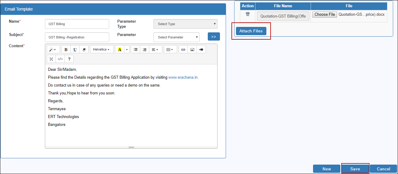Insert an ordered numbered list

coord(144,49)
